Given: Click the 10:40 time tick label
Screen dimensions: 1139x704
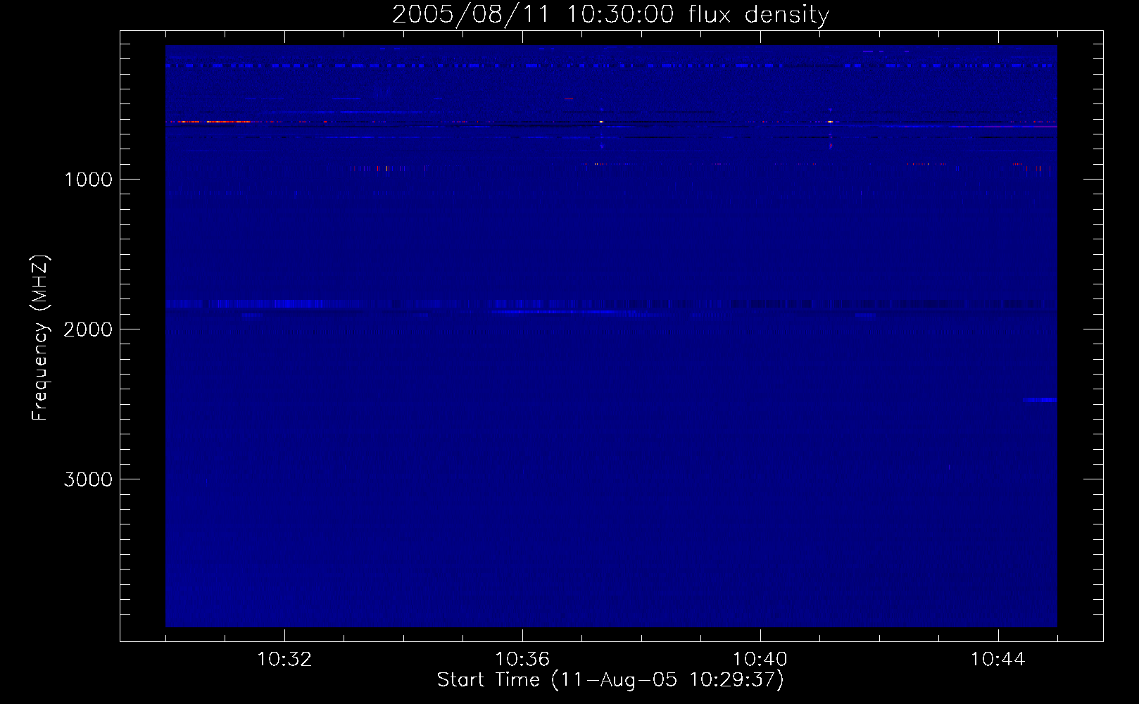Looking at the screenshot, I should [x=760, y=660].
